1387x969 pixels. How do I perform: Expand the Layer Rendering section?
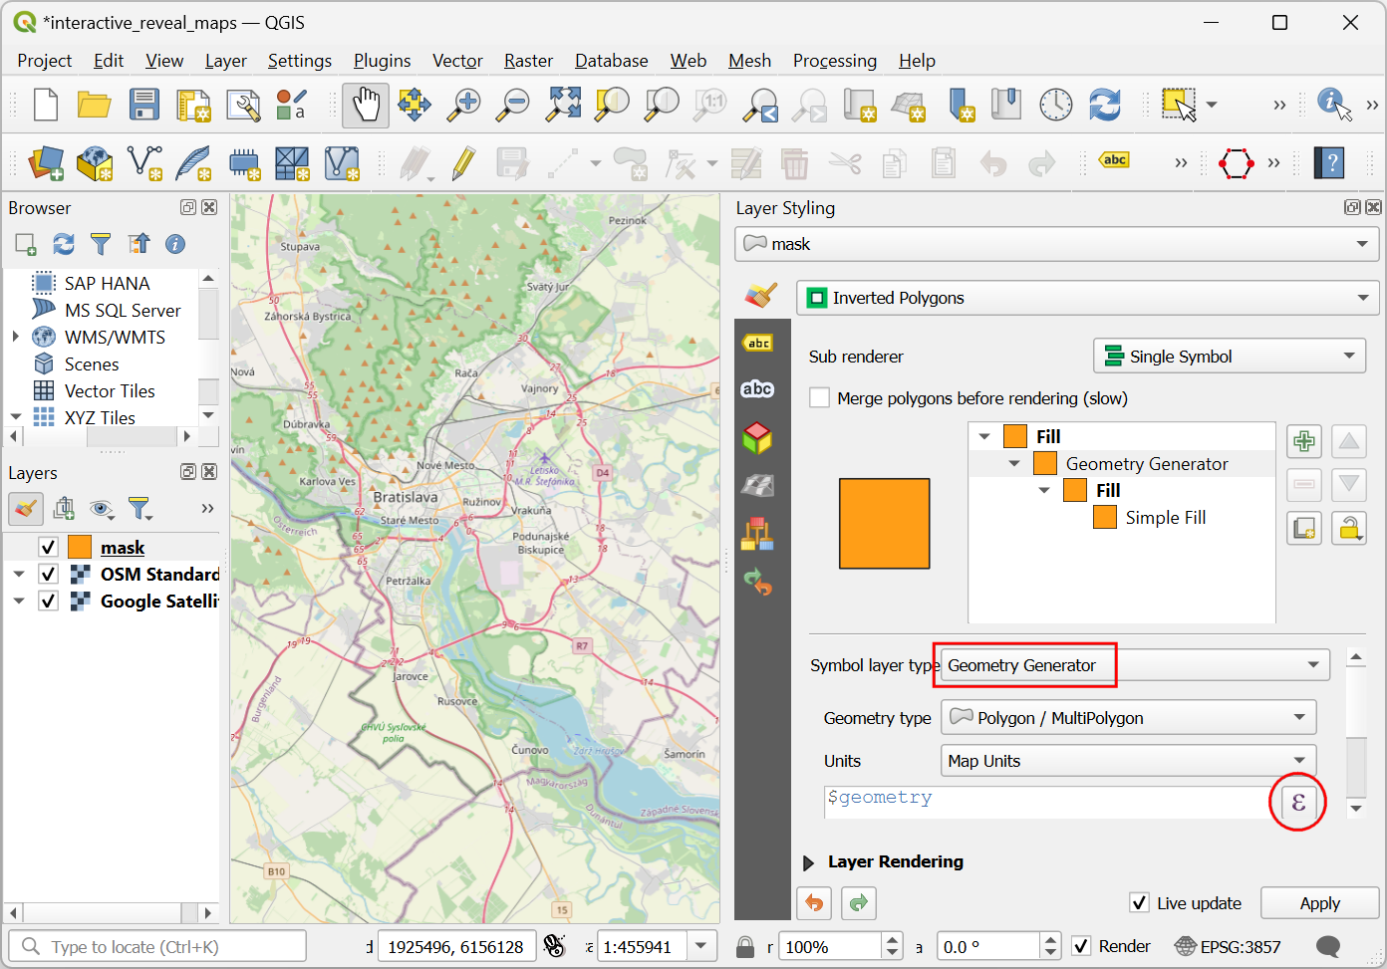809,862
